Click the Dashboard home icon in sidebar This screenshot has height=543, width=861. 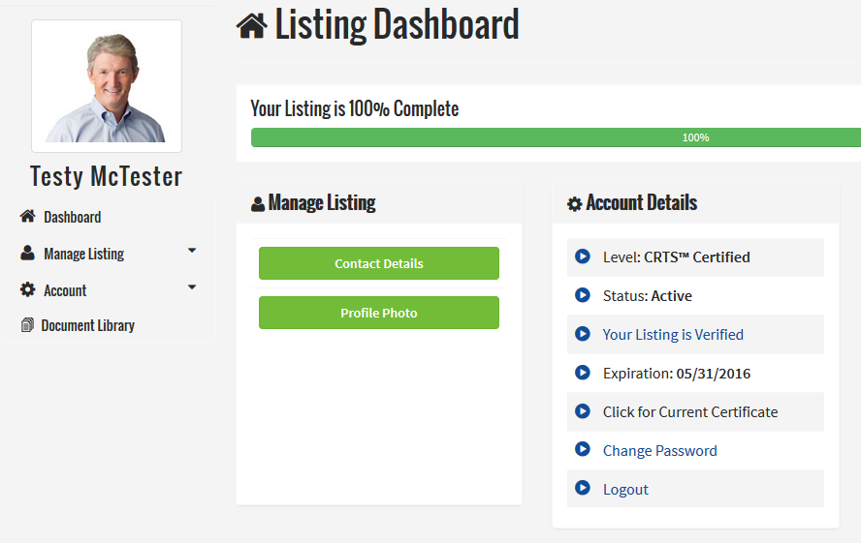click(x=27, y=216)
